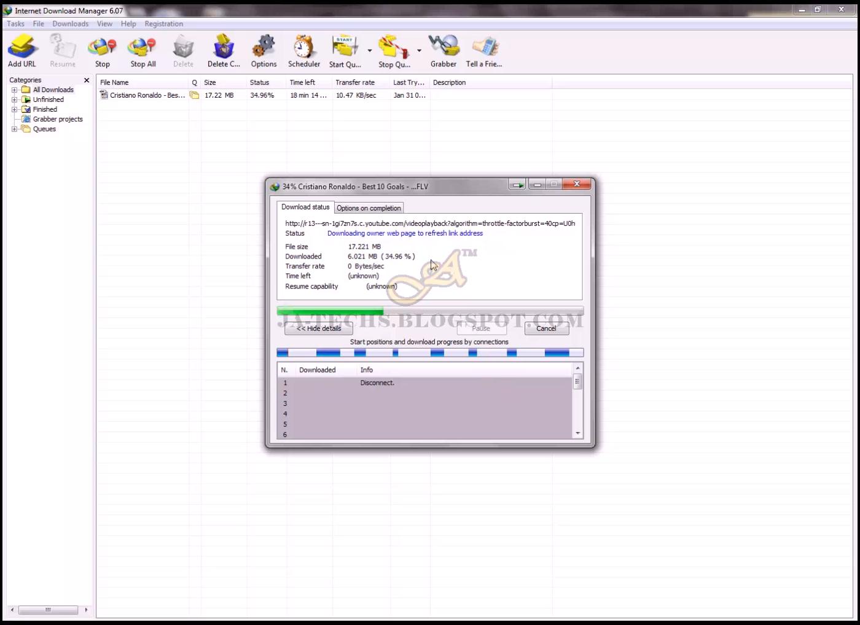Click the arrow button left of dialog's minimize
This screenshot has height=625, width=860.
[x=517, y=184]
